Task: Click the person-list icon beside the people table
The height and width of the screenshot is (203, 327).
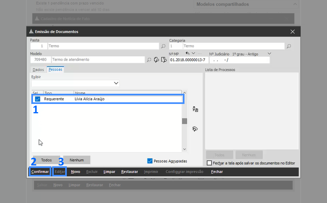Action: point(195,109)
